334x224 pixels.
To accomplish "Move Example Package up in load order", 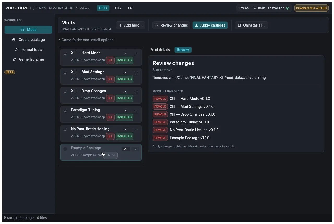I will pos(126,149).
